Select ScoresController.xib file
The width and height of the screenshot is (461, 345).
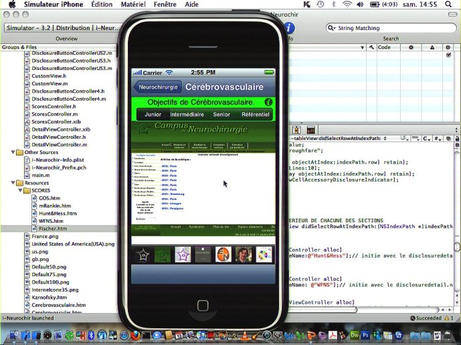56,121
